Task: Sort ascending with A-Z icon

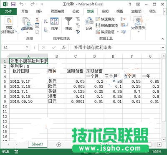Action: pos(46,21)
